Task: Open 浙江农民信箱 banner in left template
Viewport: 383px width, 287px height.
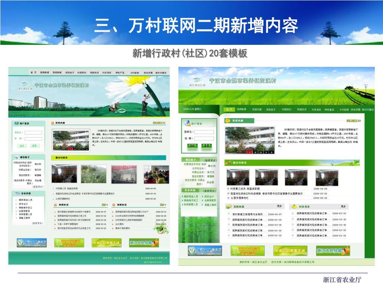Action: pyautogui.click(x=144, y=243)
